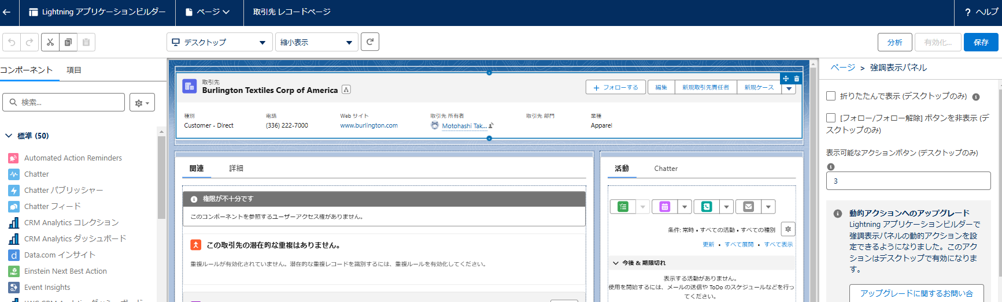Click すべて表示 link in activity
The width and height of the screenshot is (1002, 302).
[x=778, y=244]
